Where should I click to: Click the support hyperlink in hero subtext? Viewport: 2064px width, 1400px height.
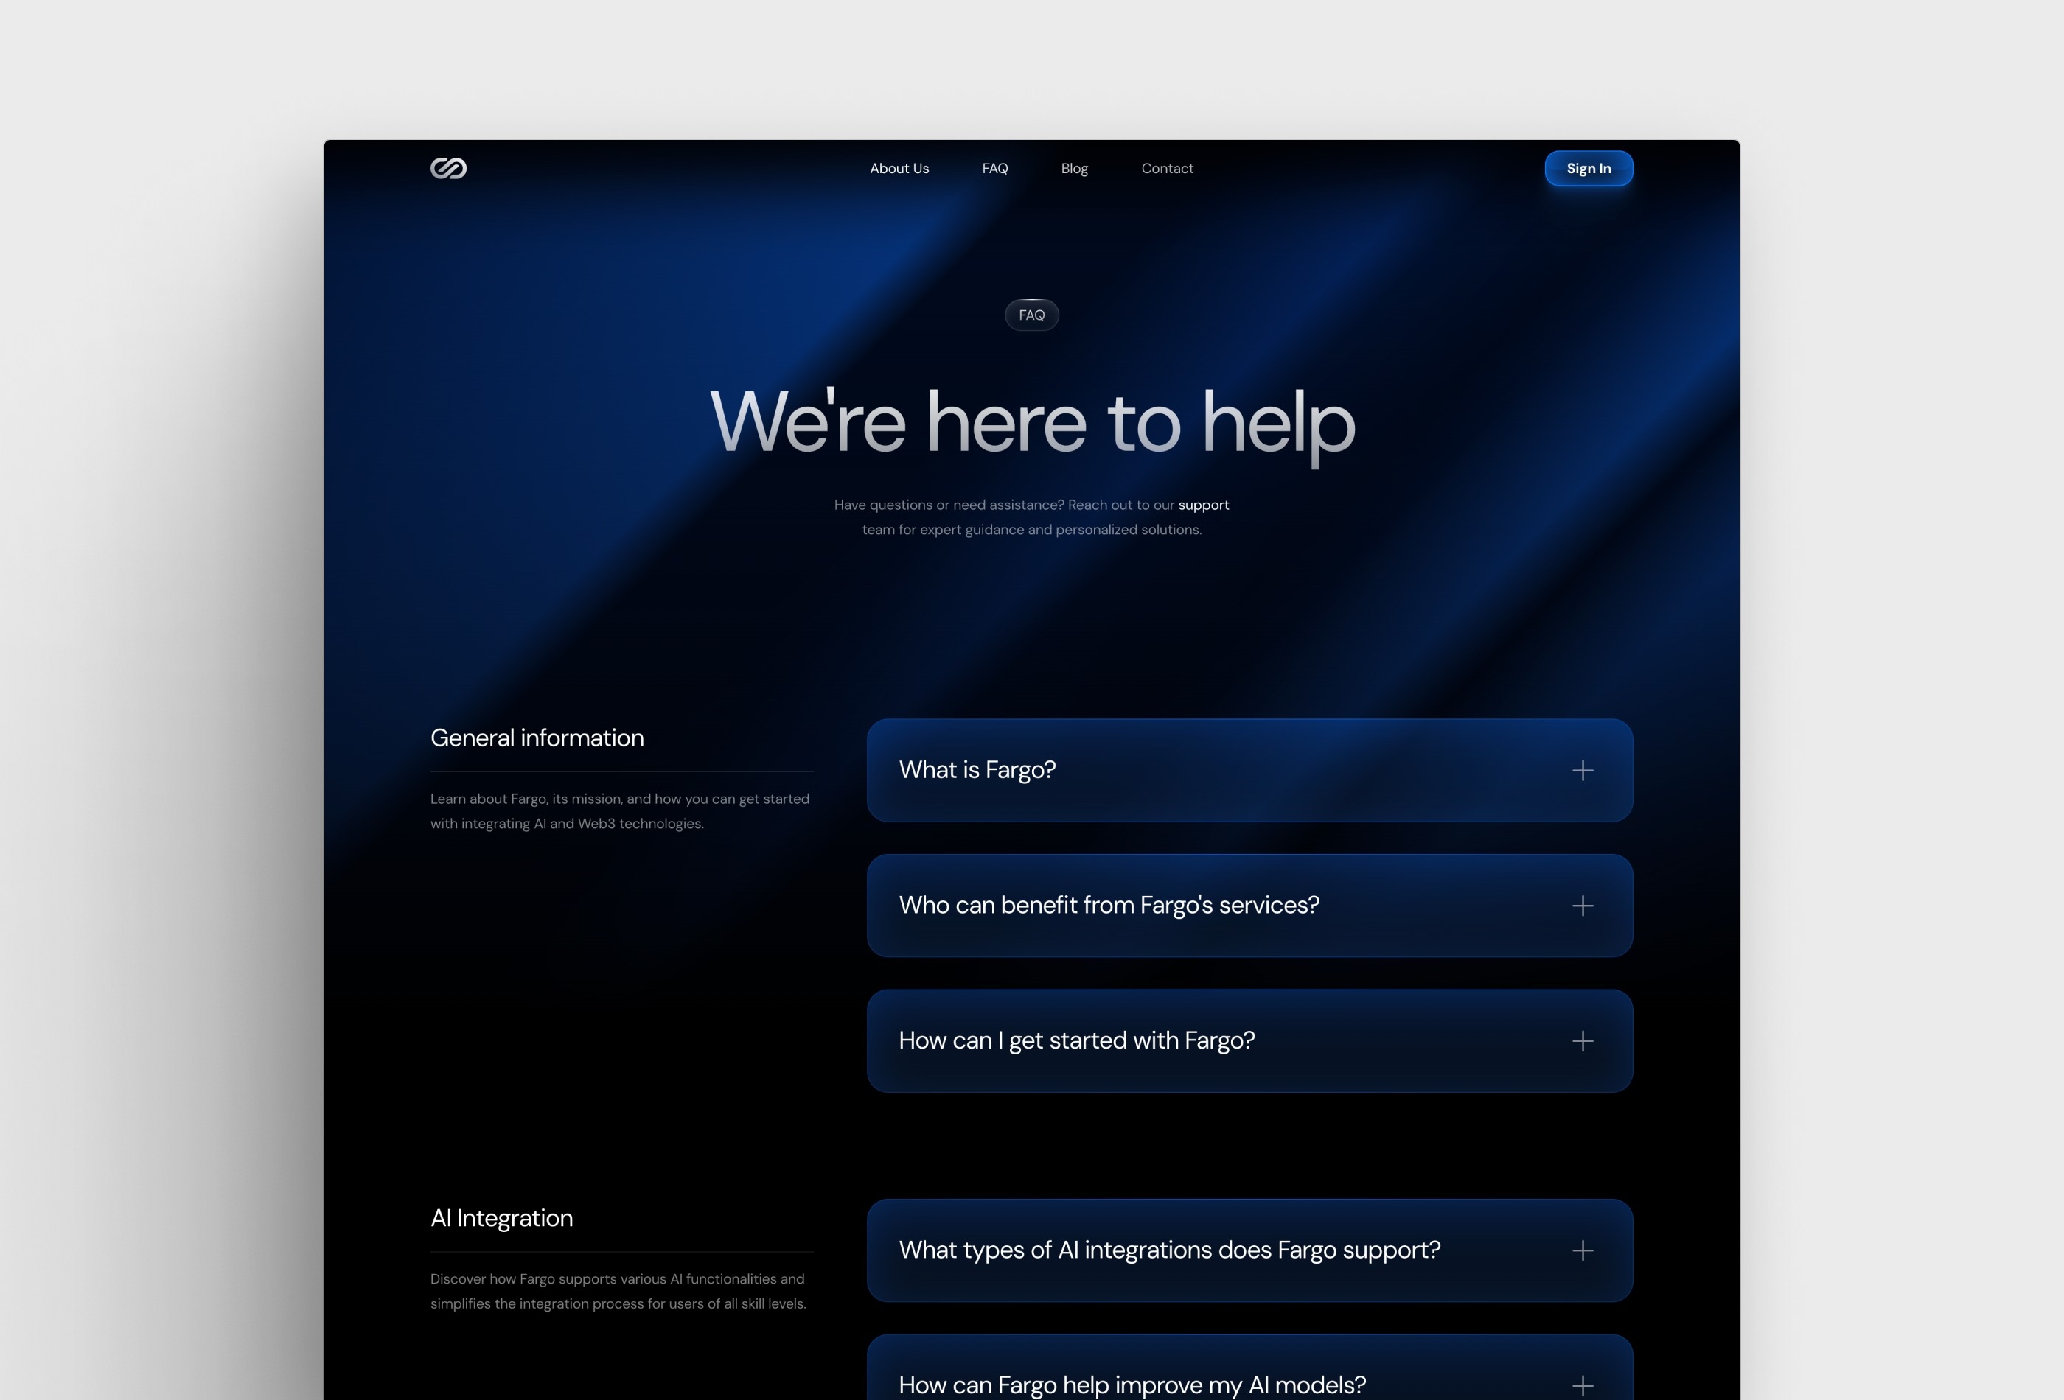(x=1203, y=503)
